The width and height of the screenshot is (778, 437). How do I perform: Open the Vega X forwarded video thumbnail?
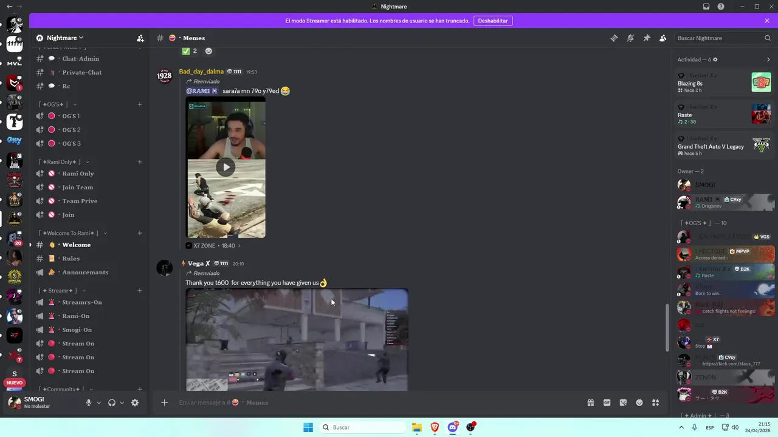click(x=297, y=339)
